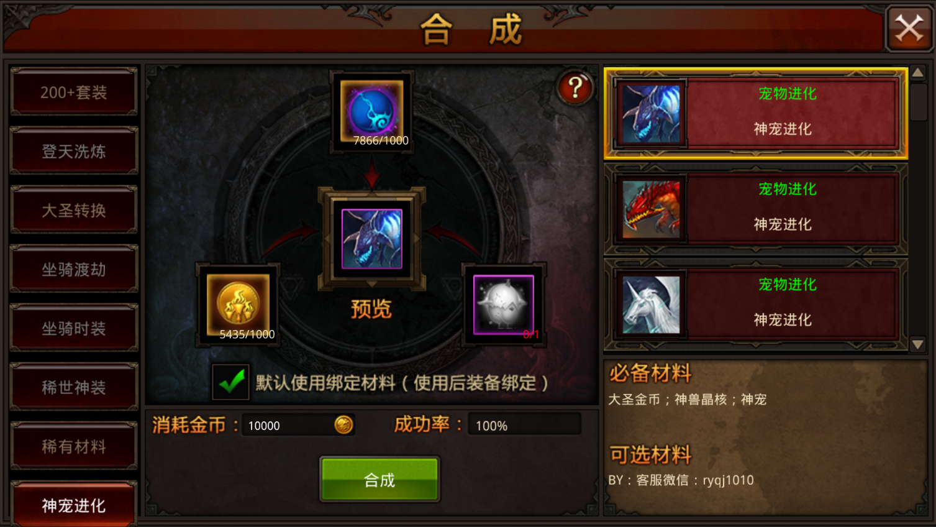Select the blue dragon pet evolution entry
Screen dimensions: 936x527
(x=756, y=113)
